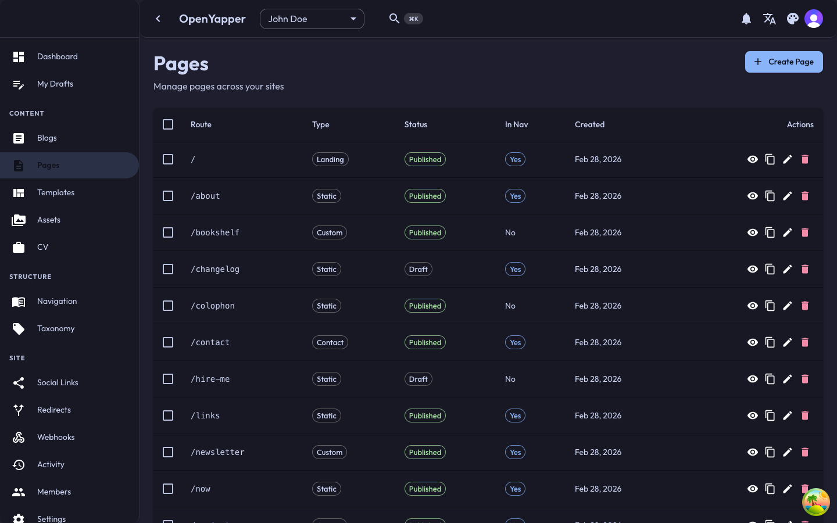The width and height of the screenshot is (837, 523).
Task: Click the language translation icon
Action: 770,19
